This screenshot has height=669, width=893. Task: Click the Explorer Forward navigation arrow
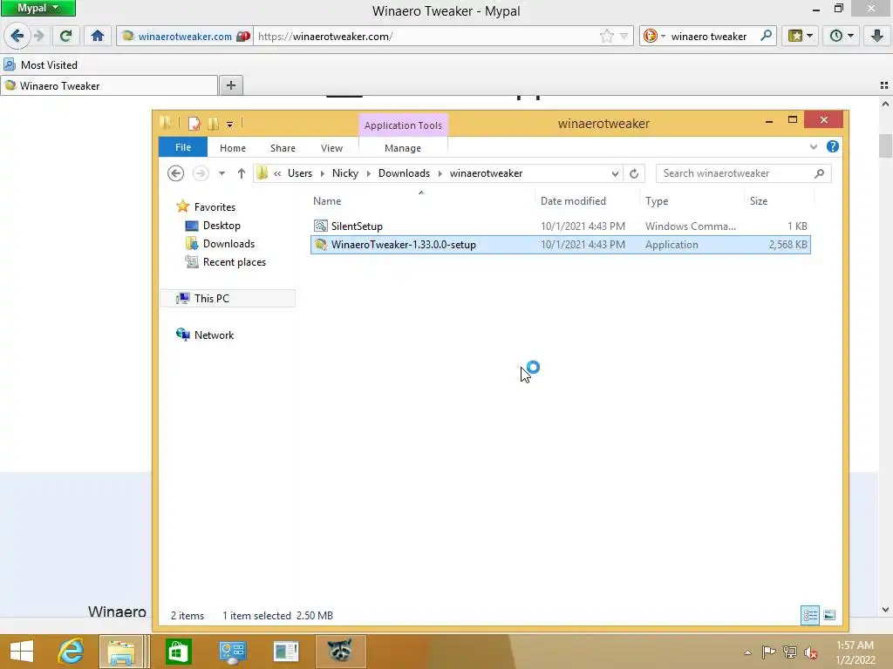tap(201, 173)
